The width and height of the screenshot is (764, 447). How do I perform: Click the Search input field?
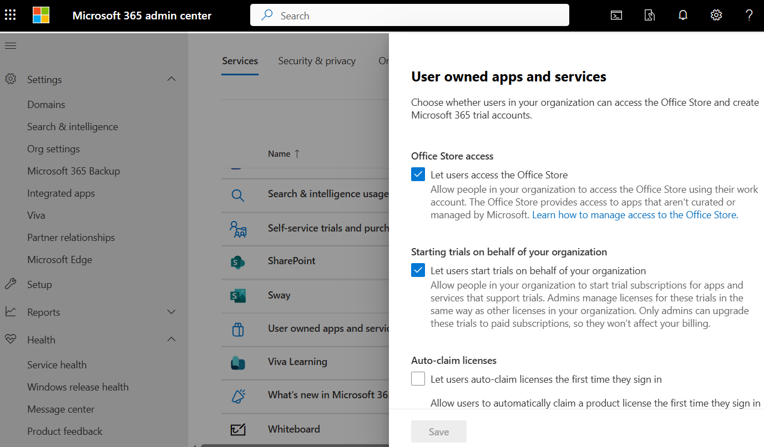pos(409,16)
